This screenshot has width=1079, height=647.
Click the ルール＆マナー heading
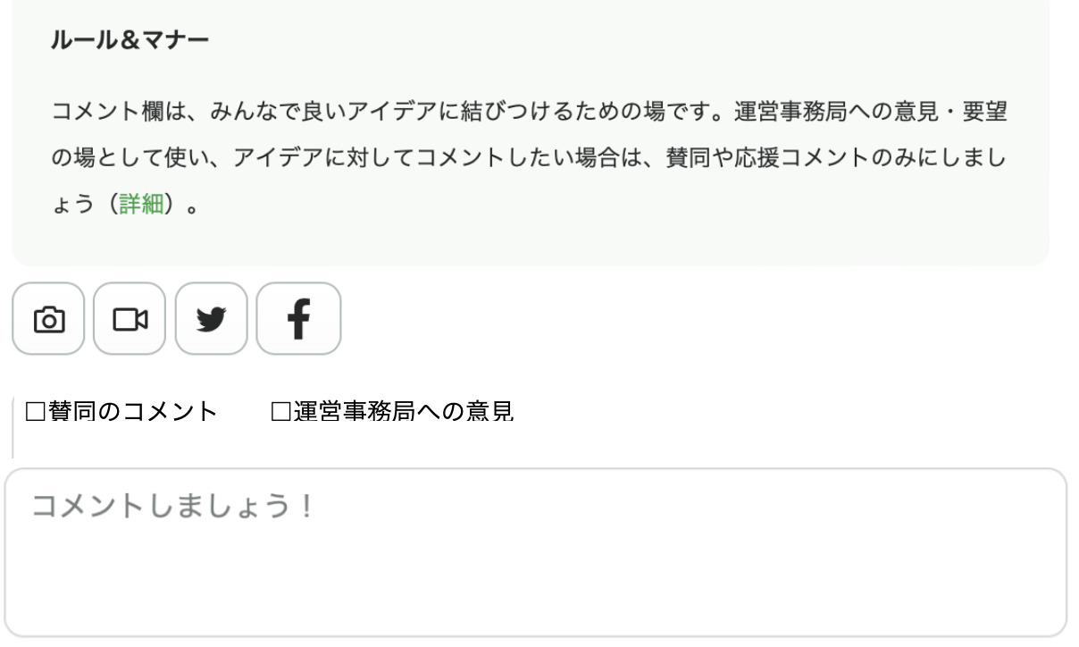click(130, 42)
